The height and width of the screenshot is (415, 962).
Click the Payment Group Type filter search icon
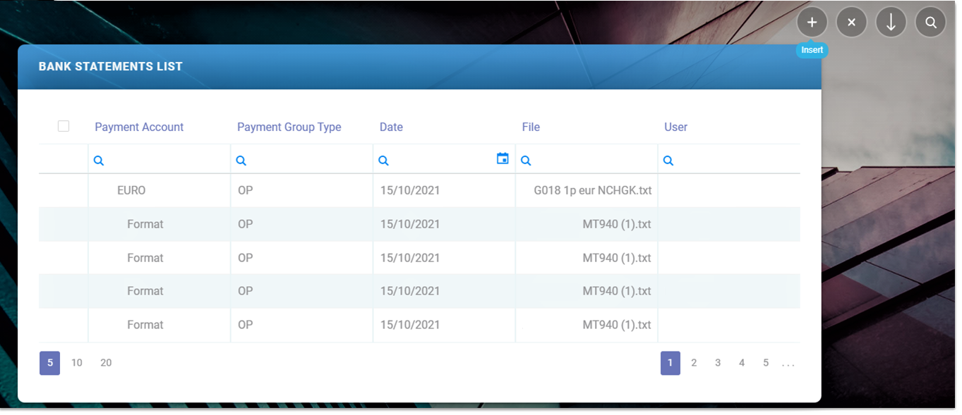(x=241, y=161)
